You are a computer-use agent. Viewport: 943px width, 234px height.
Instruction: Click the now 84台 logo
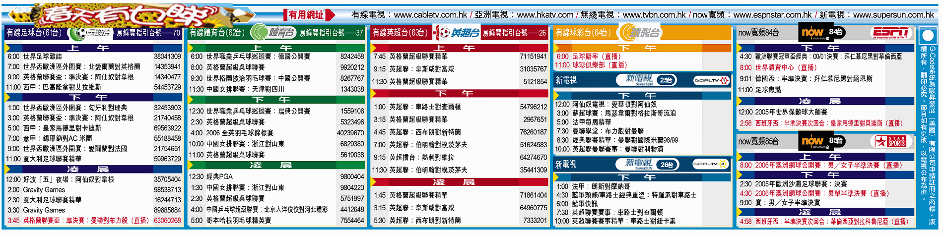pyautogui.click(x=821, y=32)
